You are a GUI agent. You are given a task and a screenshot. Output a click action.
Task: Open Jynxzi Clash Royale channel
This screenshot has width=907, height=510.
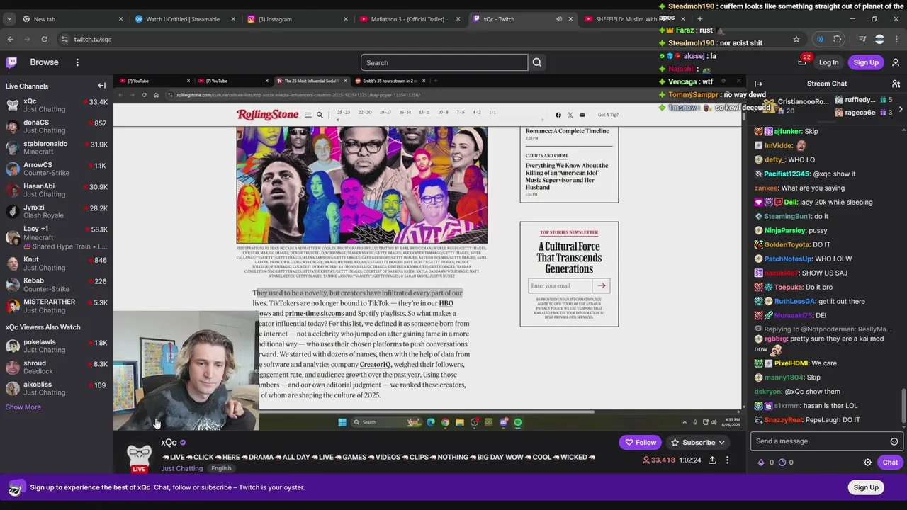click(57, 211)
